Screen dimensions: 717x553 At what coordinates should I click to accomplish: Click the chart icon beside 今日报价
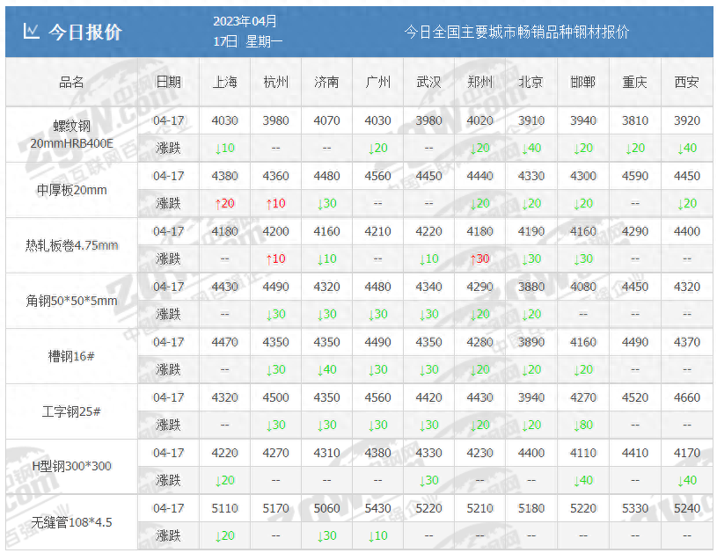tap(31, 32)
